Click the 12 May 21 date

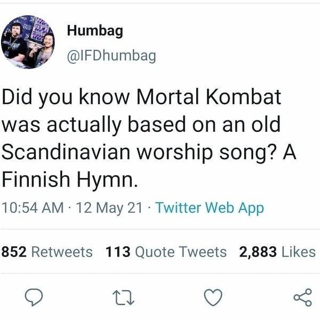pyautogui.click(x=109, y=208)
